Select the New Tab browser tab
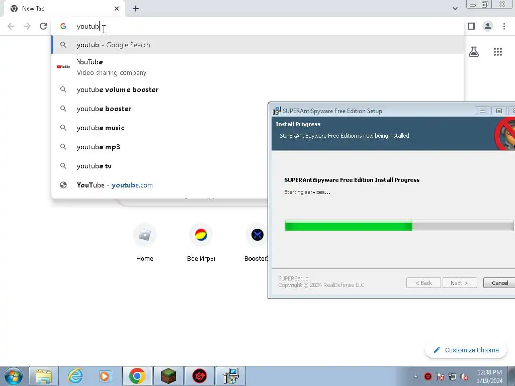Image resolution: width=515 pixels, height=386 pixels. 64,9
